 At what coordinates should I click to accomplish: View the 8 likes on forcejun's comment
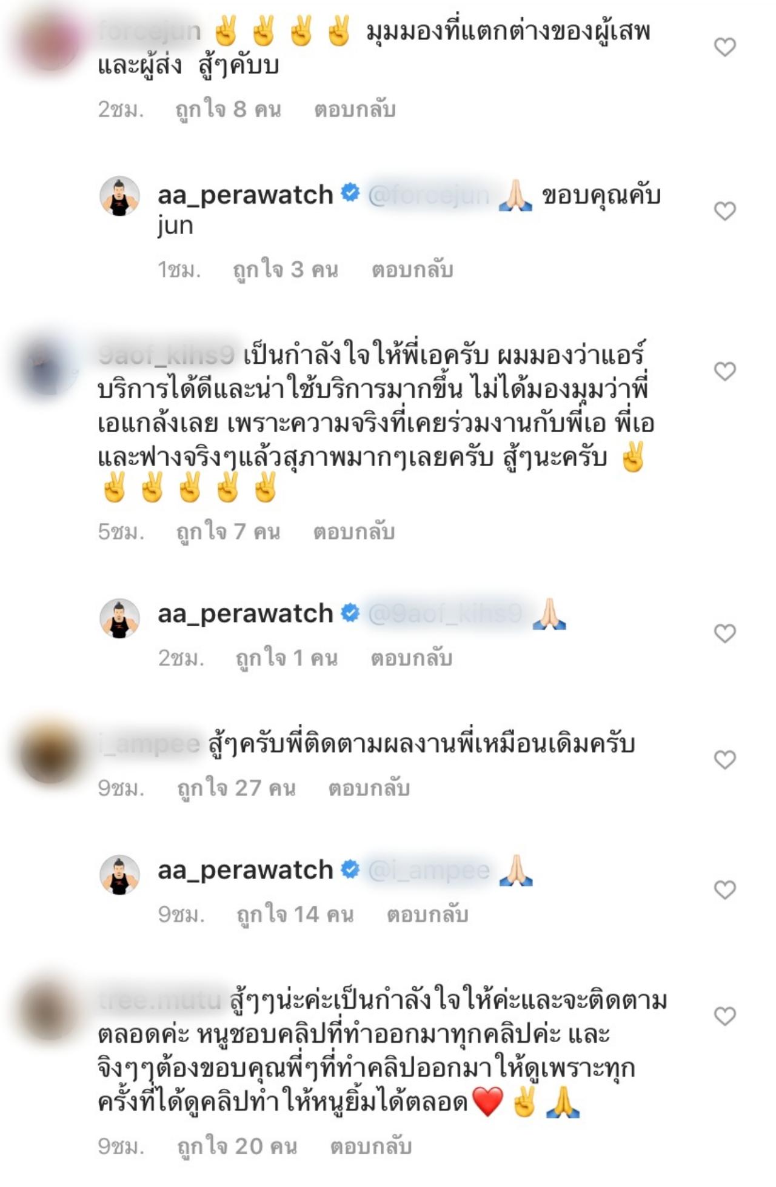pyautogui.click(x=229, y=110)
